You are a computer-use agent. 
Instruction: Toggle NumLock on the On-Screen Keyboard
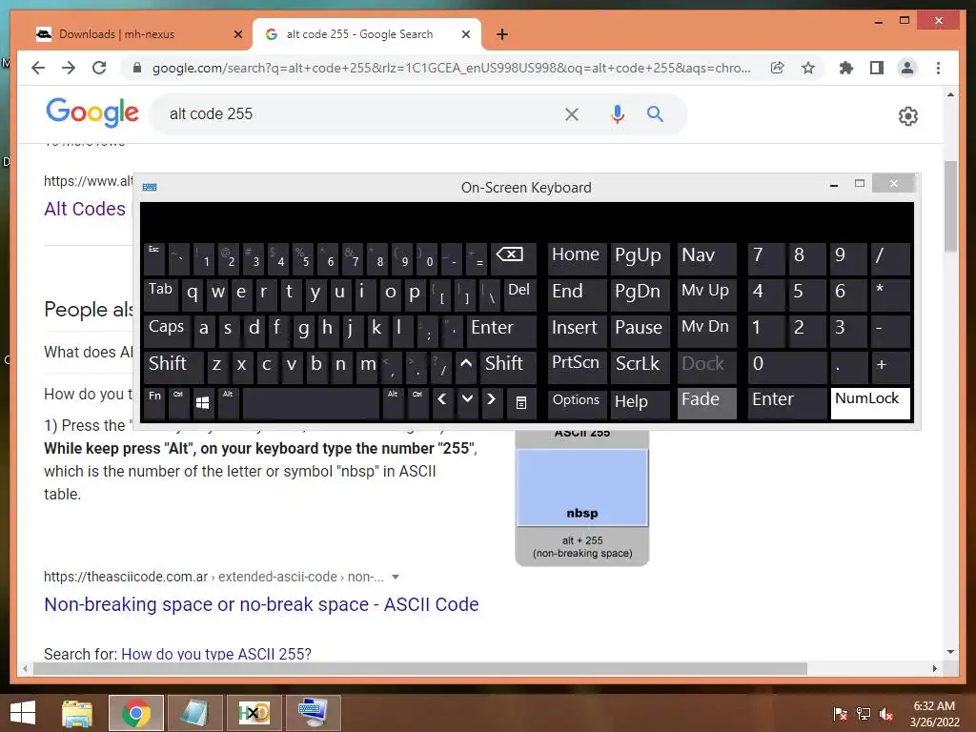(x=869, y=403)
